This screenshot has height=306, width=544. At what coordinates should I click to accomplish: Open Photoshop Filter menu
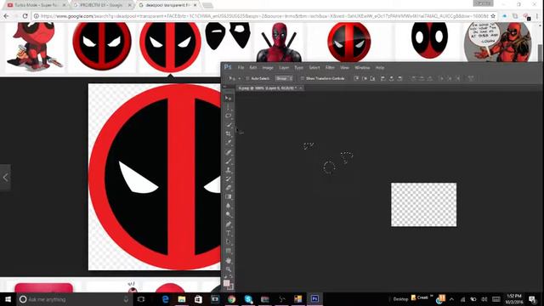click(330, 68)
